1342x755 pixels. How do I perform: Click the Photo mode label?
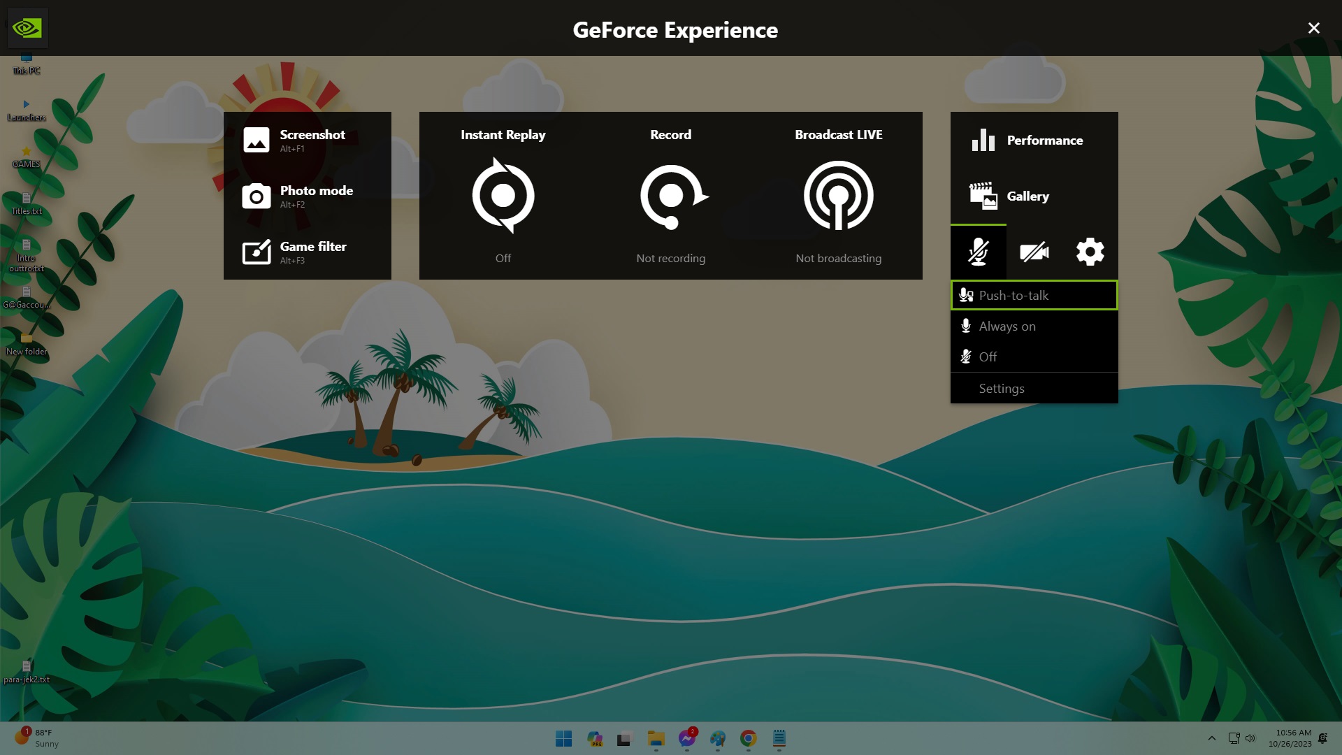tap(317, 190)
